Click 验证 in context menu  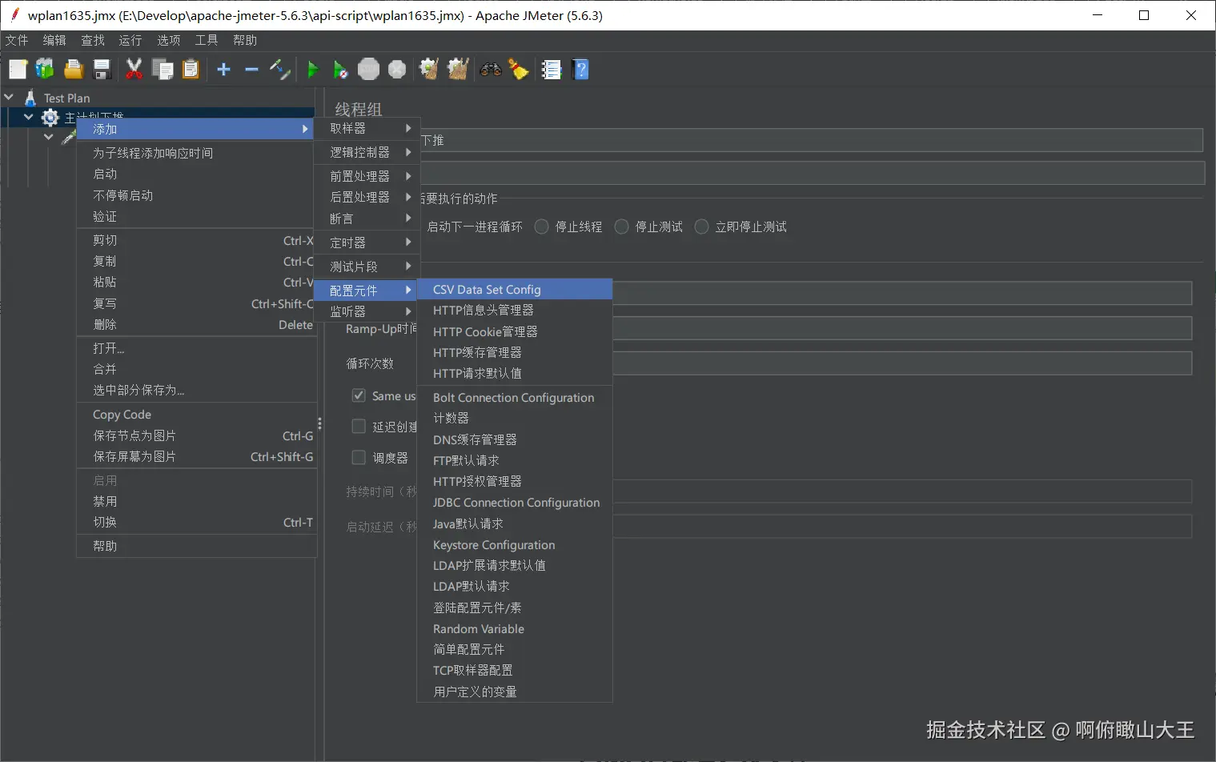(196, 217)
